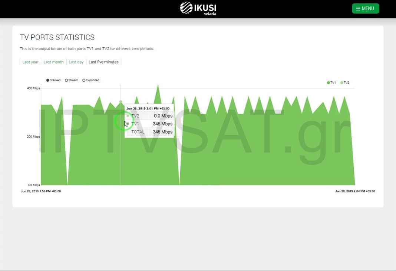The height and width of the screenshot is (271, 396).
Task: Click the IKUSI velatia logo
Action: click(x=198, y=8)
